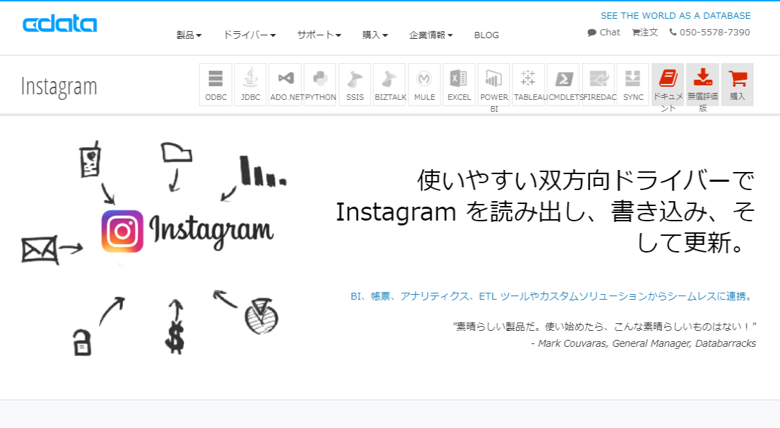780x428 pixels.
Task: Expand the ドライバー dropdown menu
Action: [x=249, y=35]
